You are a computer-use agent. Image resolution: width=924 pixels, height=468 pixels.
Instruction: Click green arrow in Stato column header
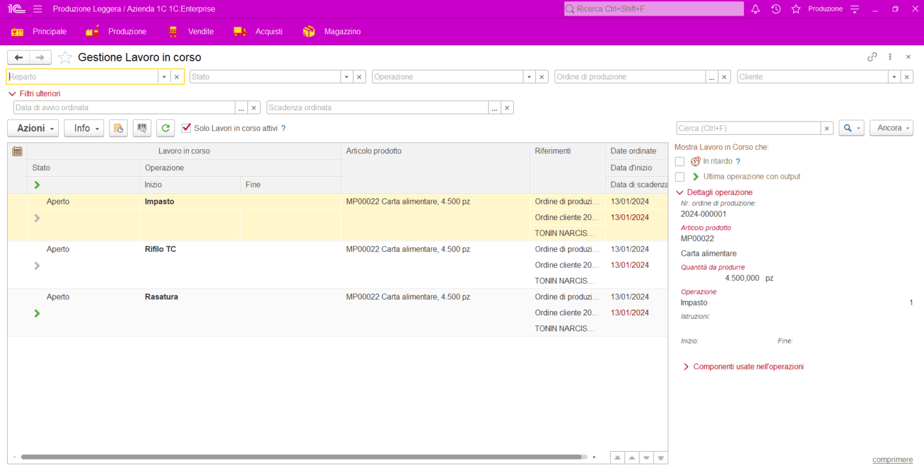tap(37, 185)
